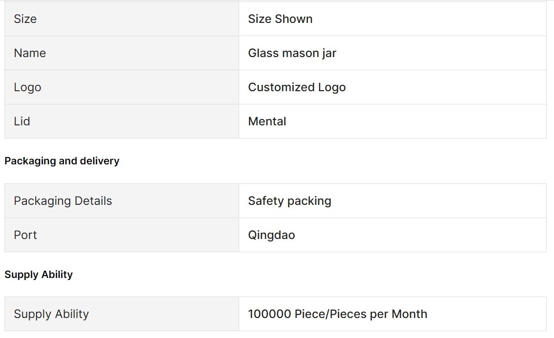This screenshot has height=338, width=554.
Task: Click the Size label cell
Action: tap(122, 19)
